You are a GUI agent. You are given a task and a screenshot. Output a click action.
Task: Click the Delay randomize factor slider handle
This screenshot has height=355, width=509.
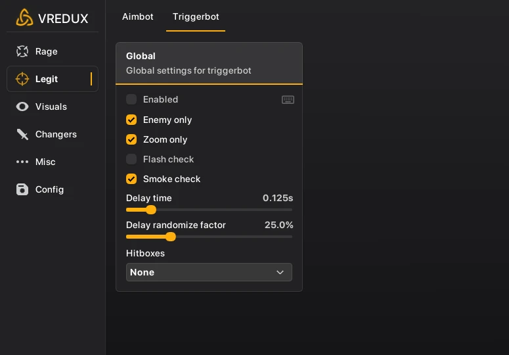(171, 237)
